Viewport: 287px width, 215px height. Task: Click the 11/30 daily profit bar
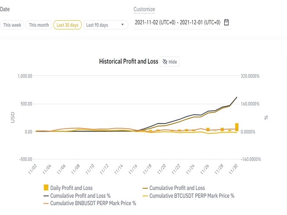coord(237,127)
